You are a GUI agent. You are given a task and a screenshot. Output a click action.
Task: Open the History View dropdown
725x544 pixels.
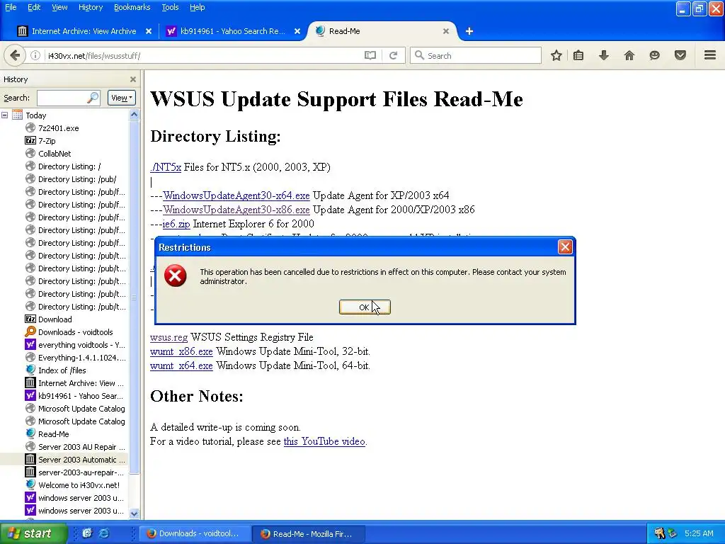122,98
